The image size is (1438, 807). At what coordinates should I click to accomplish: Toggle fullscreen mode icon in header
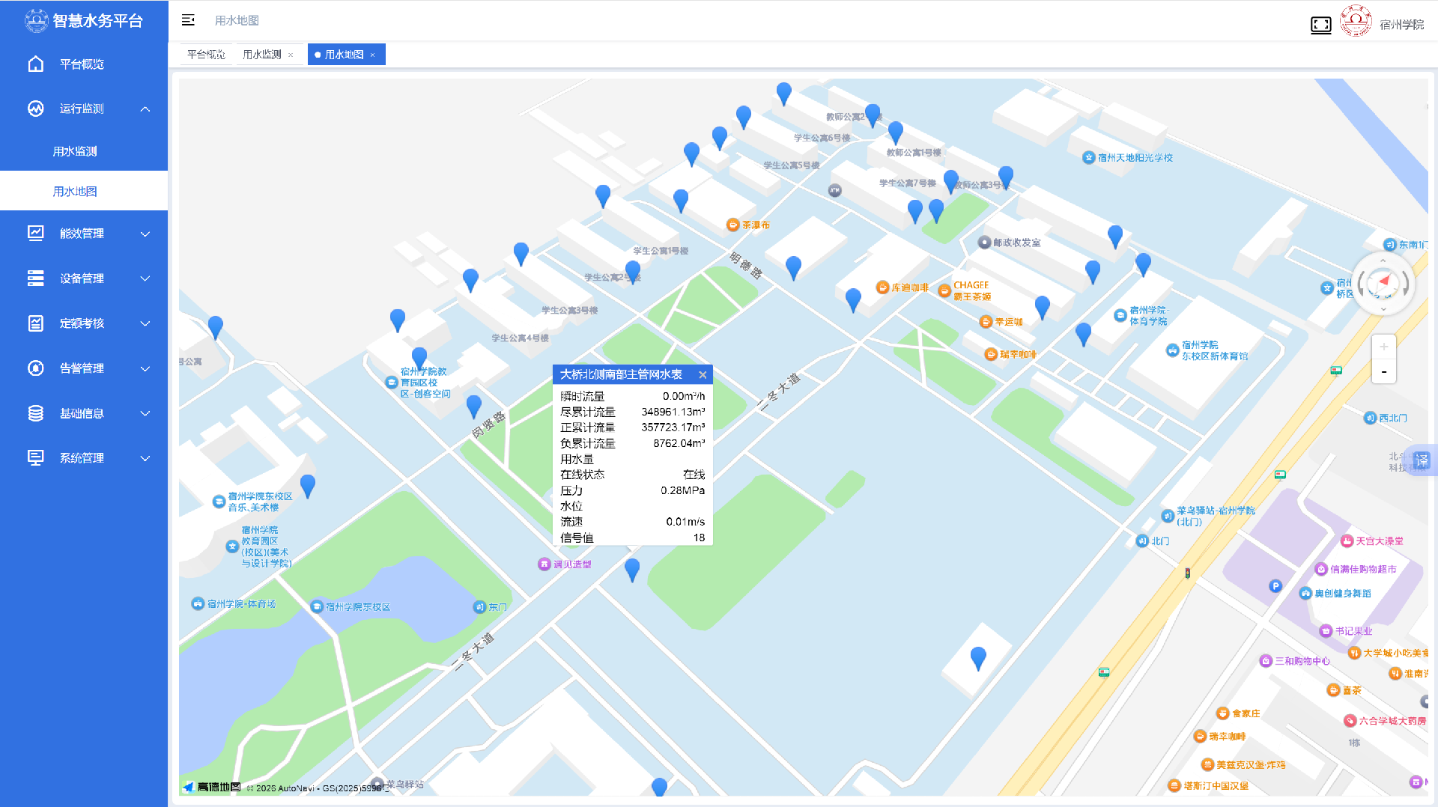1320,25
